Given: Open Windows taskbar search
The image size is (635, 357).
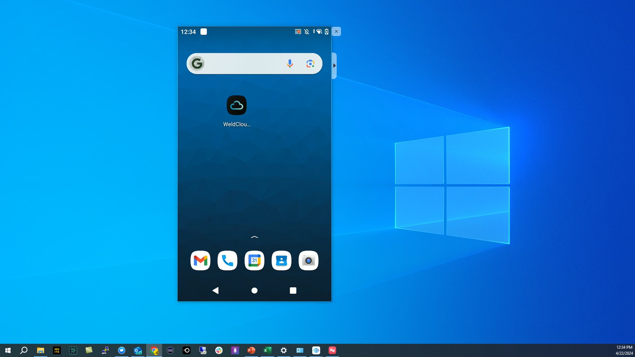Looking at the screenshot, I should [24, 350].
